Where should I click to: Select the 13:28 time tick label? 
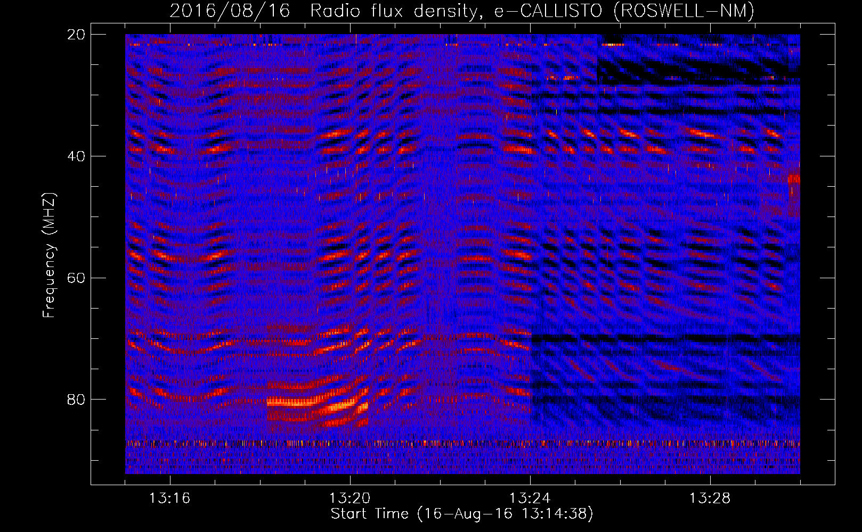click(710, 498)
